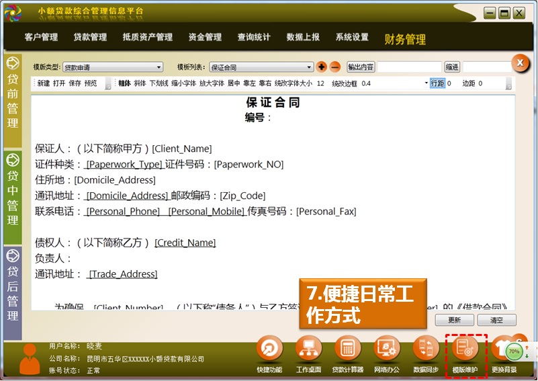
Task: Click the orange plus add-template icon
Action: pos(322,67)
